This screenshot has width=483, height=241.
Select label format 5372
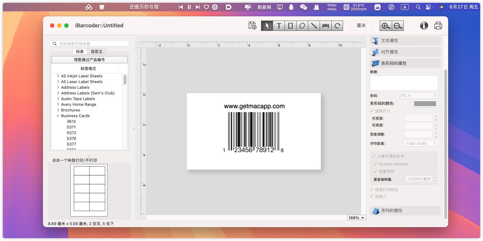pos(71,133)
